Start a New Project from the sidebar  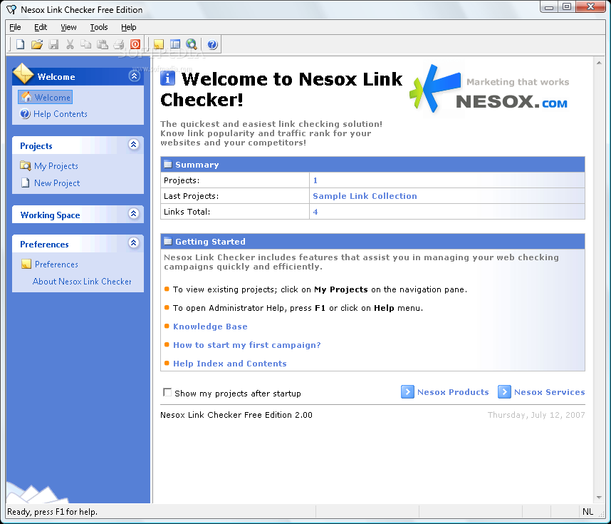click(57, 183)
